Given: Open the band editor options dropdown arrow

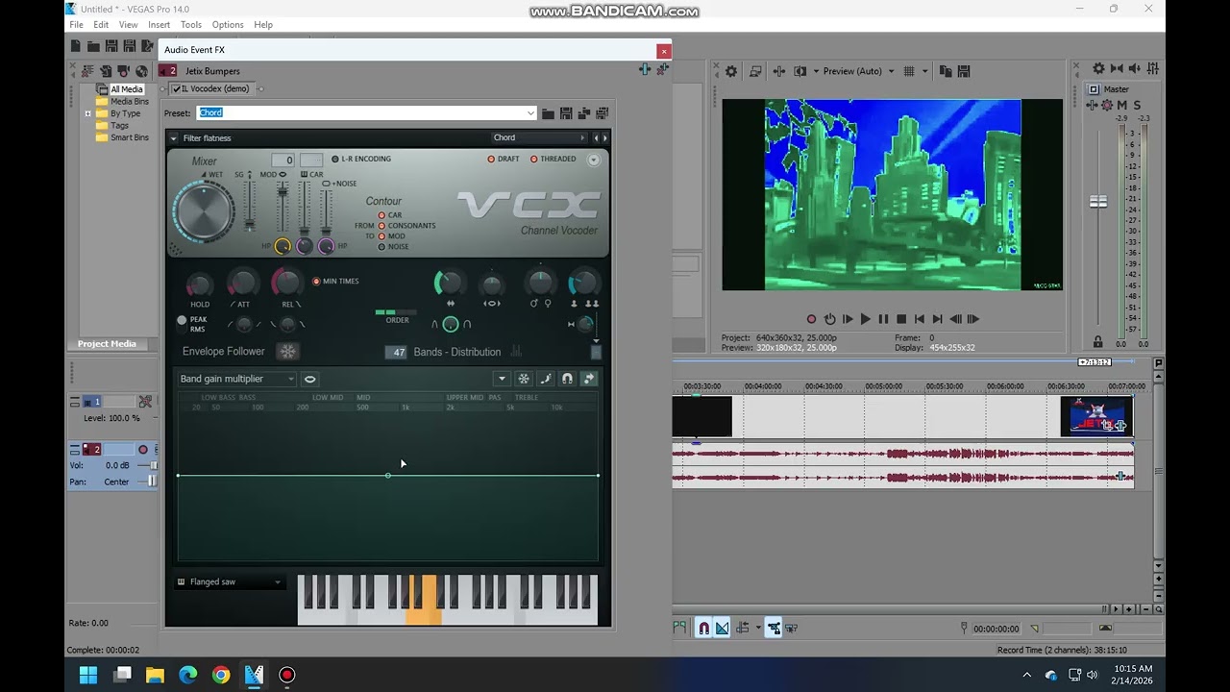Looking at the screenshot, I should coord(502,379).
